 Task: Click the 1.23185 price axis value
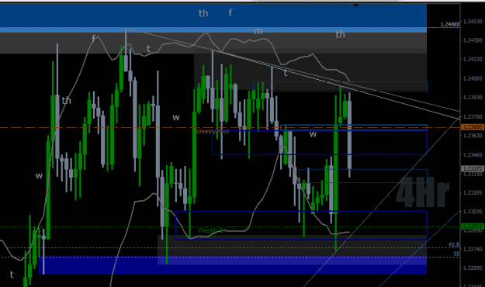point(473,192)
